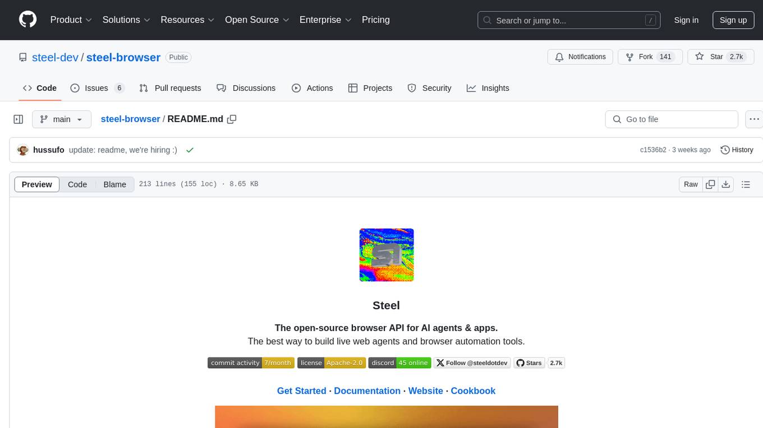Go to steel-browser root in breadcrumb
Screen dimensions: 763x428
(130, 119)
